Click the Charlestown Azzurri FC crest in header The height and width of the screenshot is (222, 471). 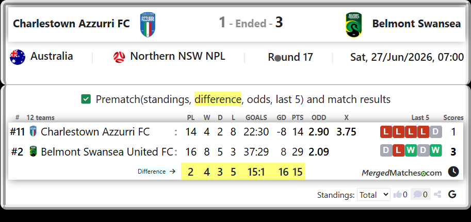click(x=148, y=25)
